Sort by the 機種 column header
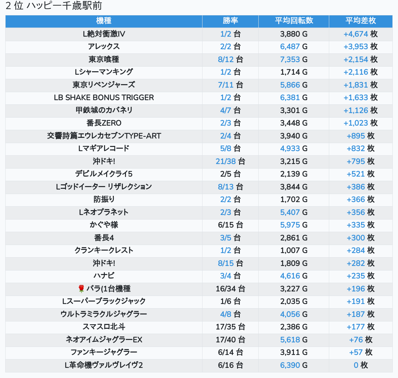This screenshot has width=398, height=378. [104, 21]
